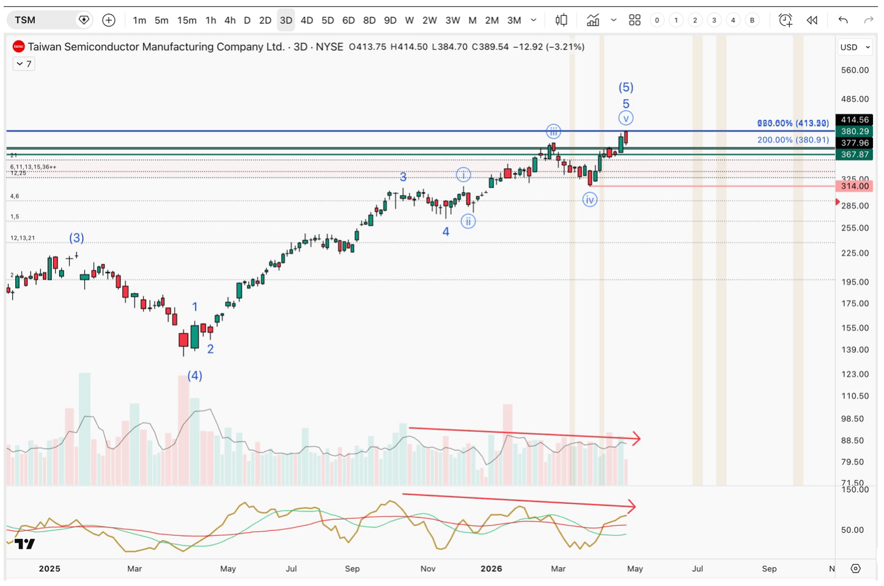Select the (5) wave label at the top

626,87
